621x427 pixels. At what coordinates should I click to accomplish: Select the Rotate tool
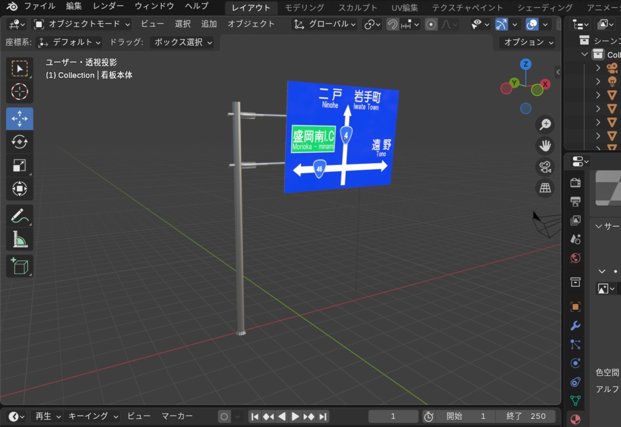(x=19, y=141)
